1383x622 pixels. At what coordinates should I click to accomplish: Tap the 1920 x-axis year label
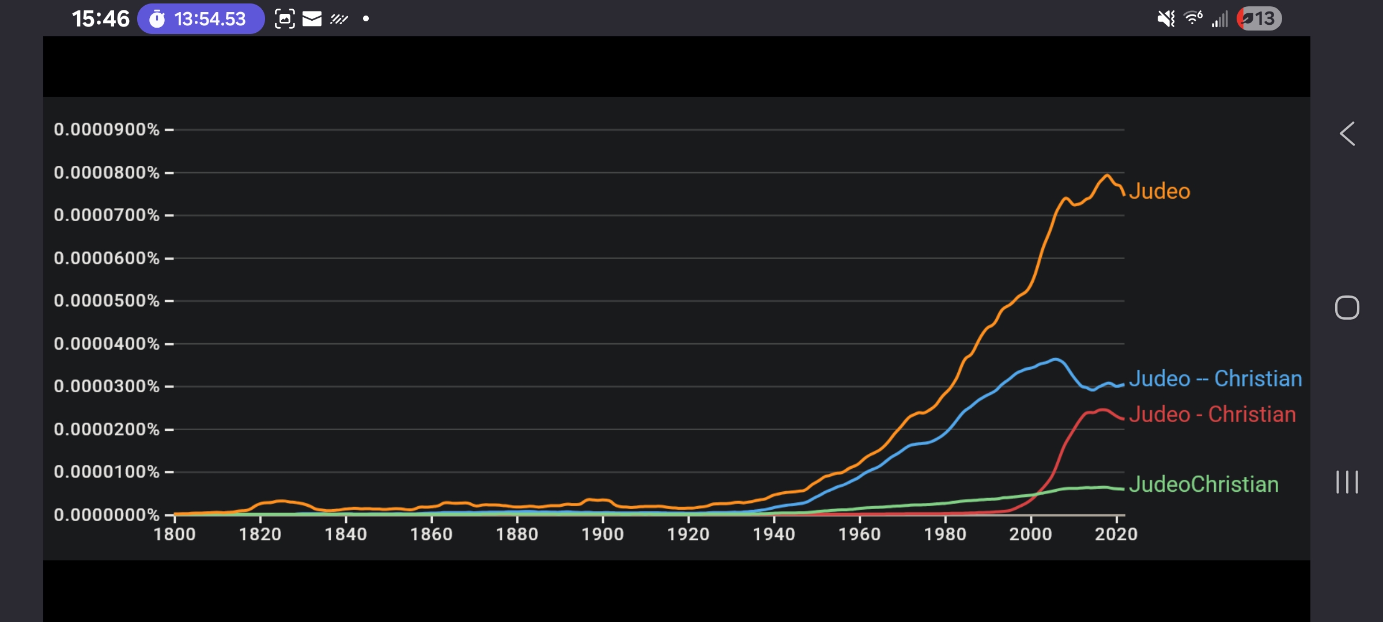point(688,534)
